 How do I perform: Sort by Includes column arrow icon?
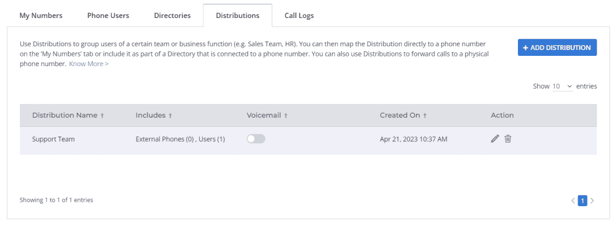point(170,116)
